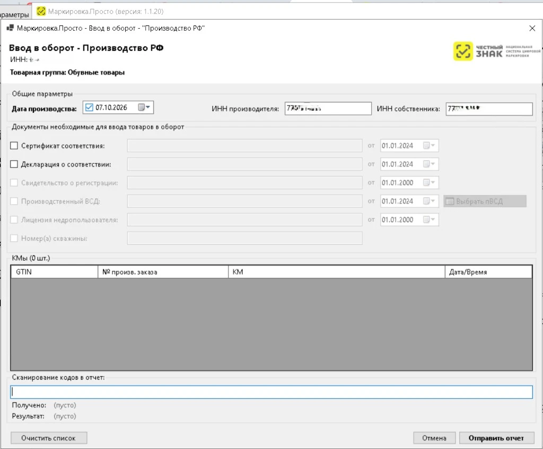
Task: Focus the ИНН собственника field
Action: click(x=489, y=109)
